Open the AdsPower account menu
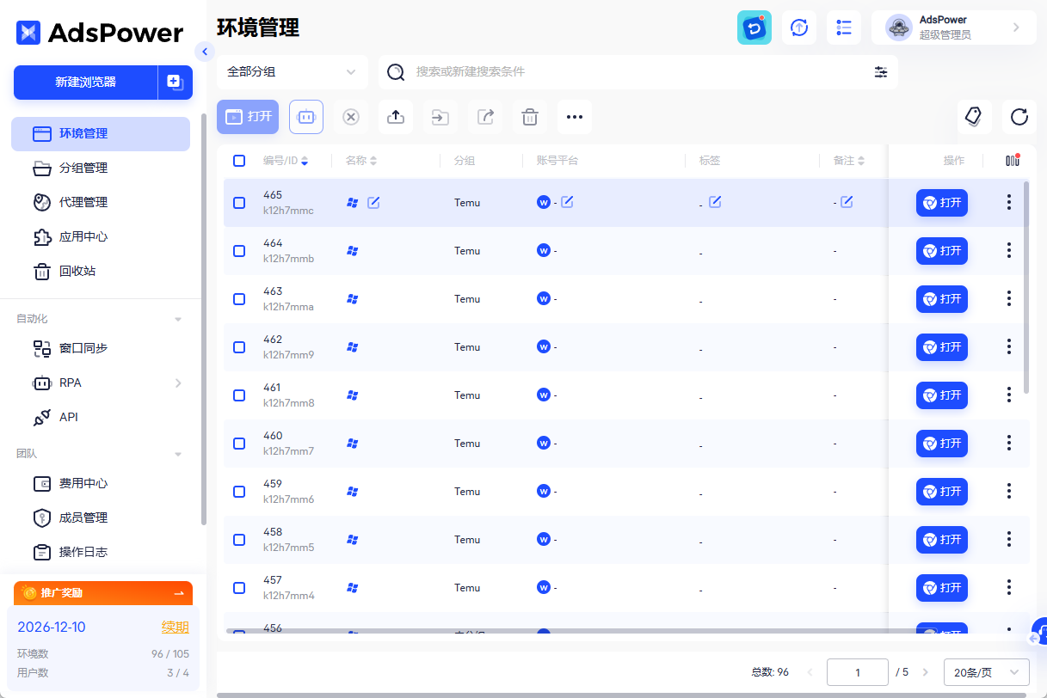Screen dimensions: 1047x698 (x=954, y=28)
